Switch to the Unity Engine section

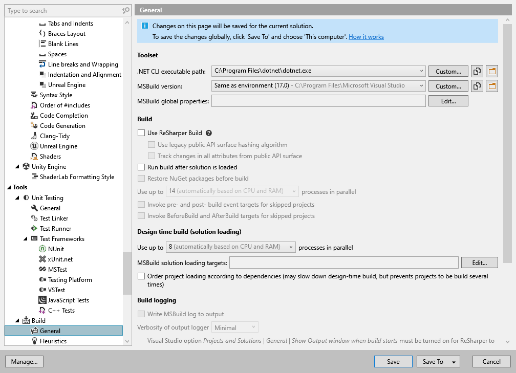(x=48, y=166)
